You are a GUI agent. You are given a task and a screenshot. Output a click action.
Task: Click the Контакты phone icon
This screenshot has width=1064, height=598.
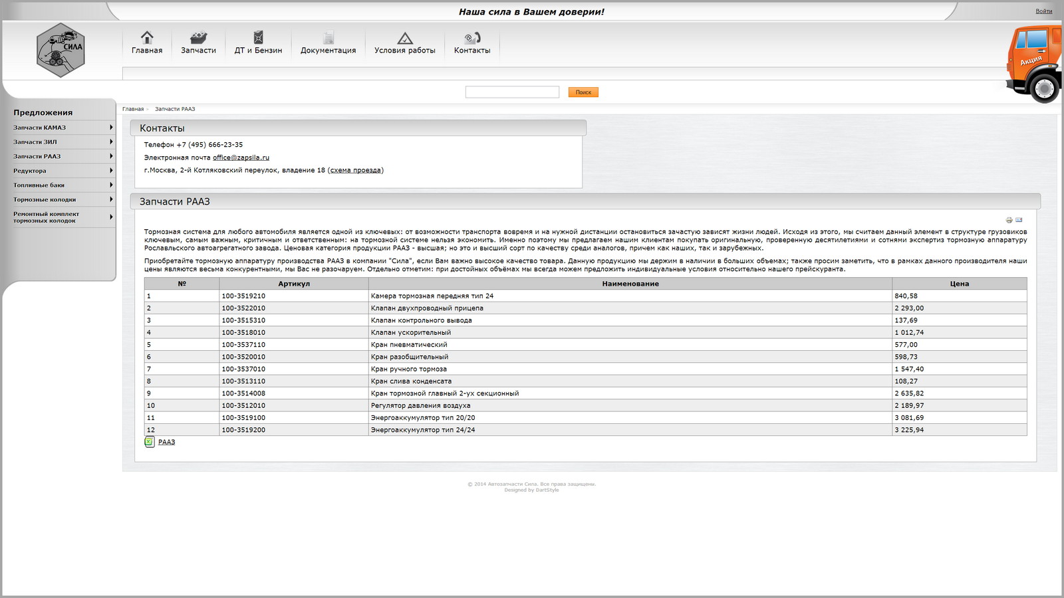coord(471,38)
